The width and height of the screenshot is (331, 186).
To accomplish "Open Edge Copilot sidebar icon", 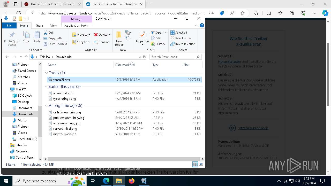I will tap(325, 13).
